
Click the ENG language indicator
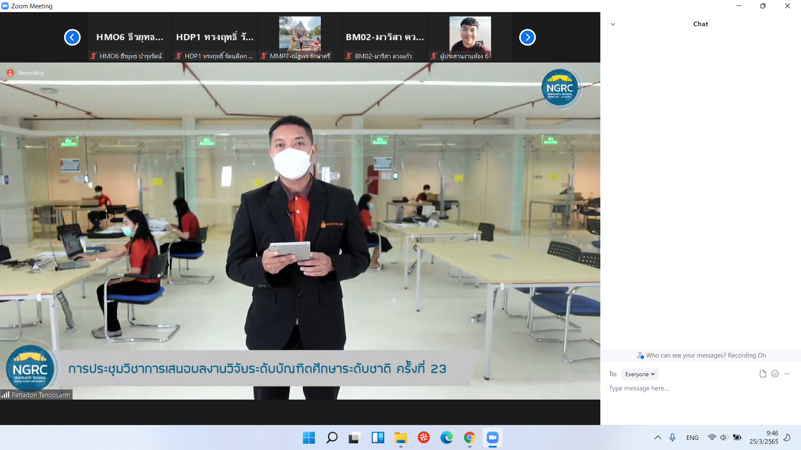692,437
